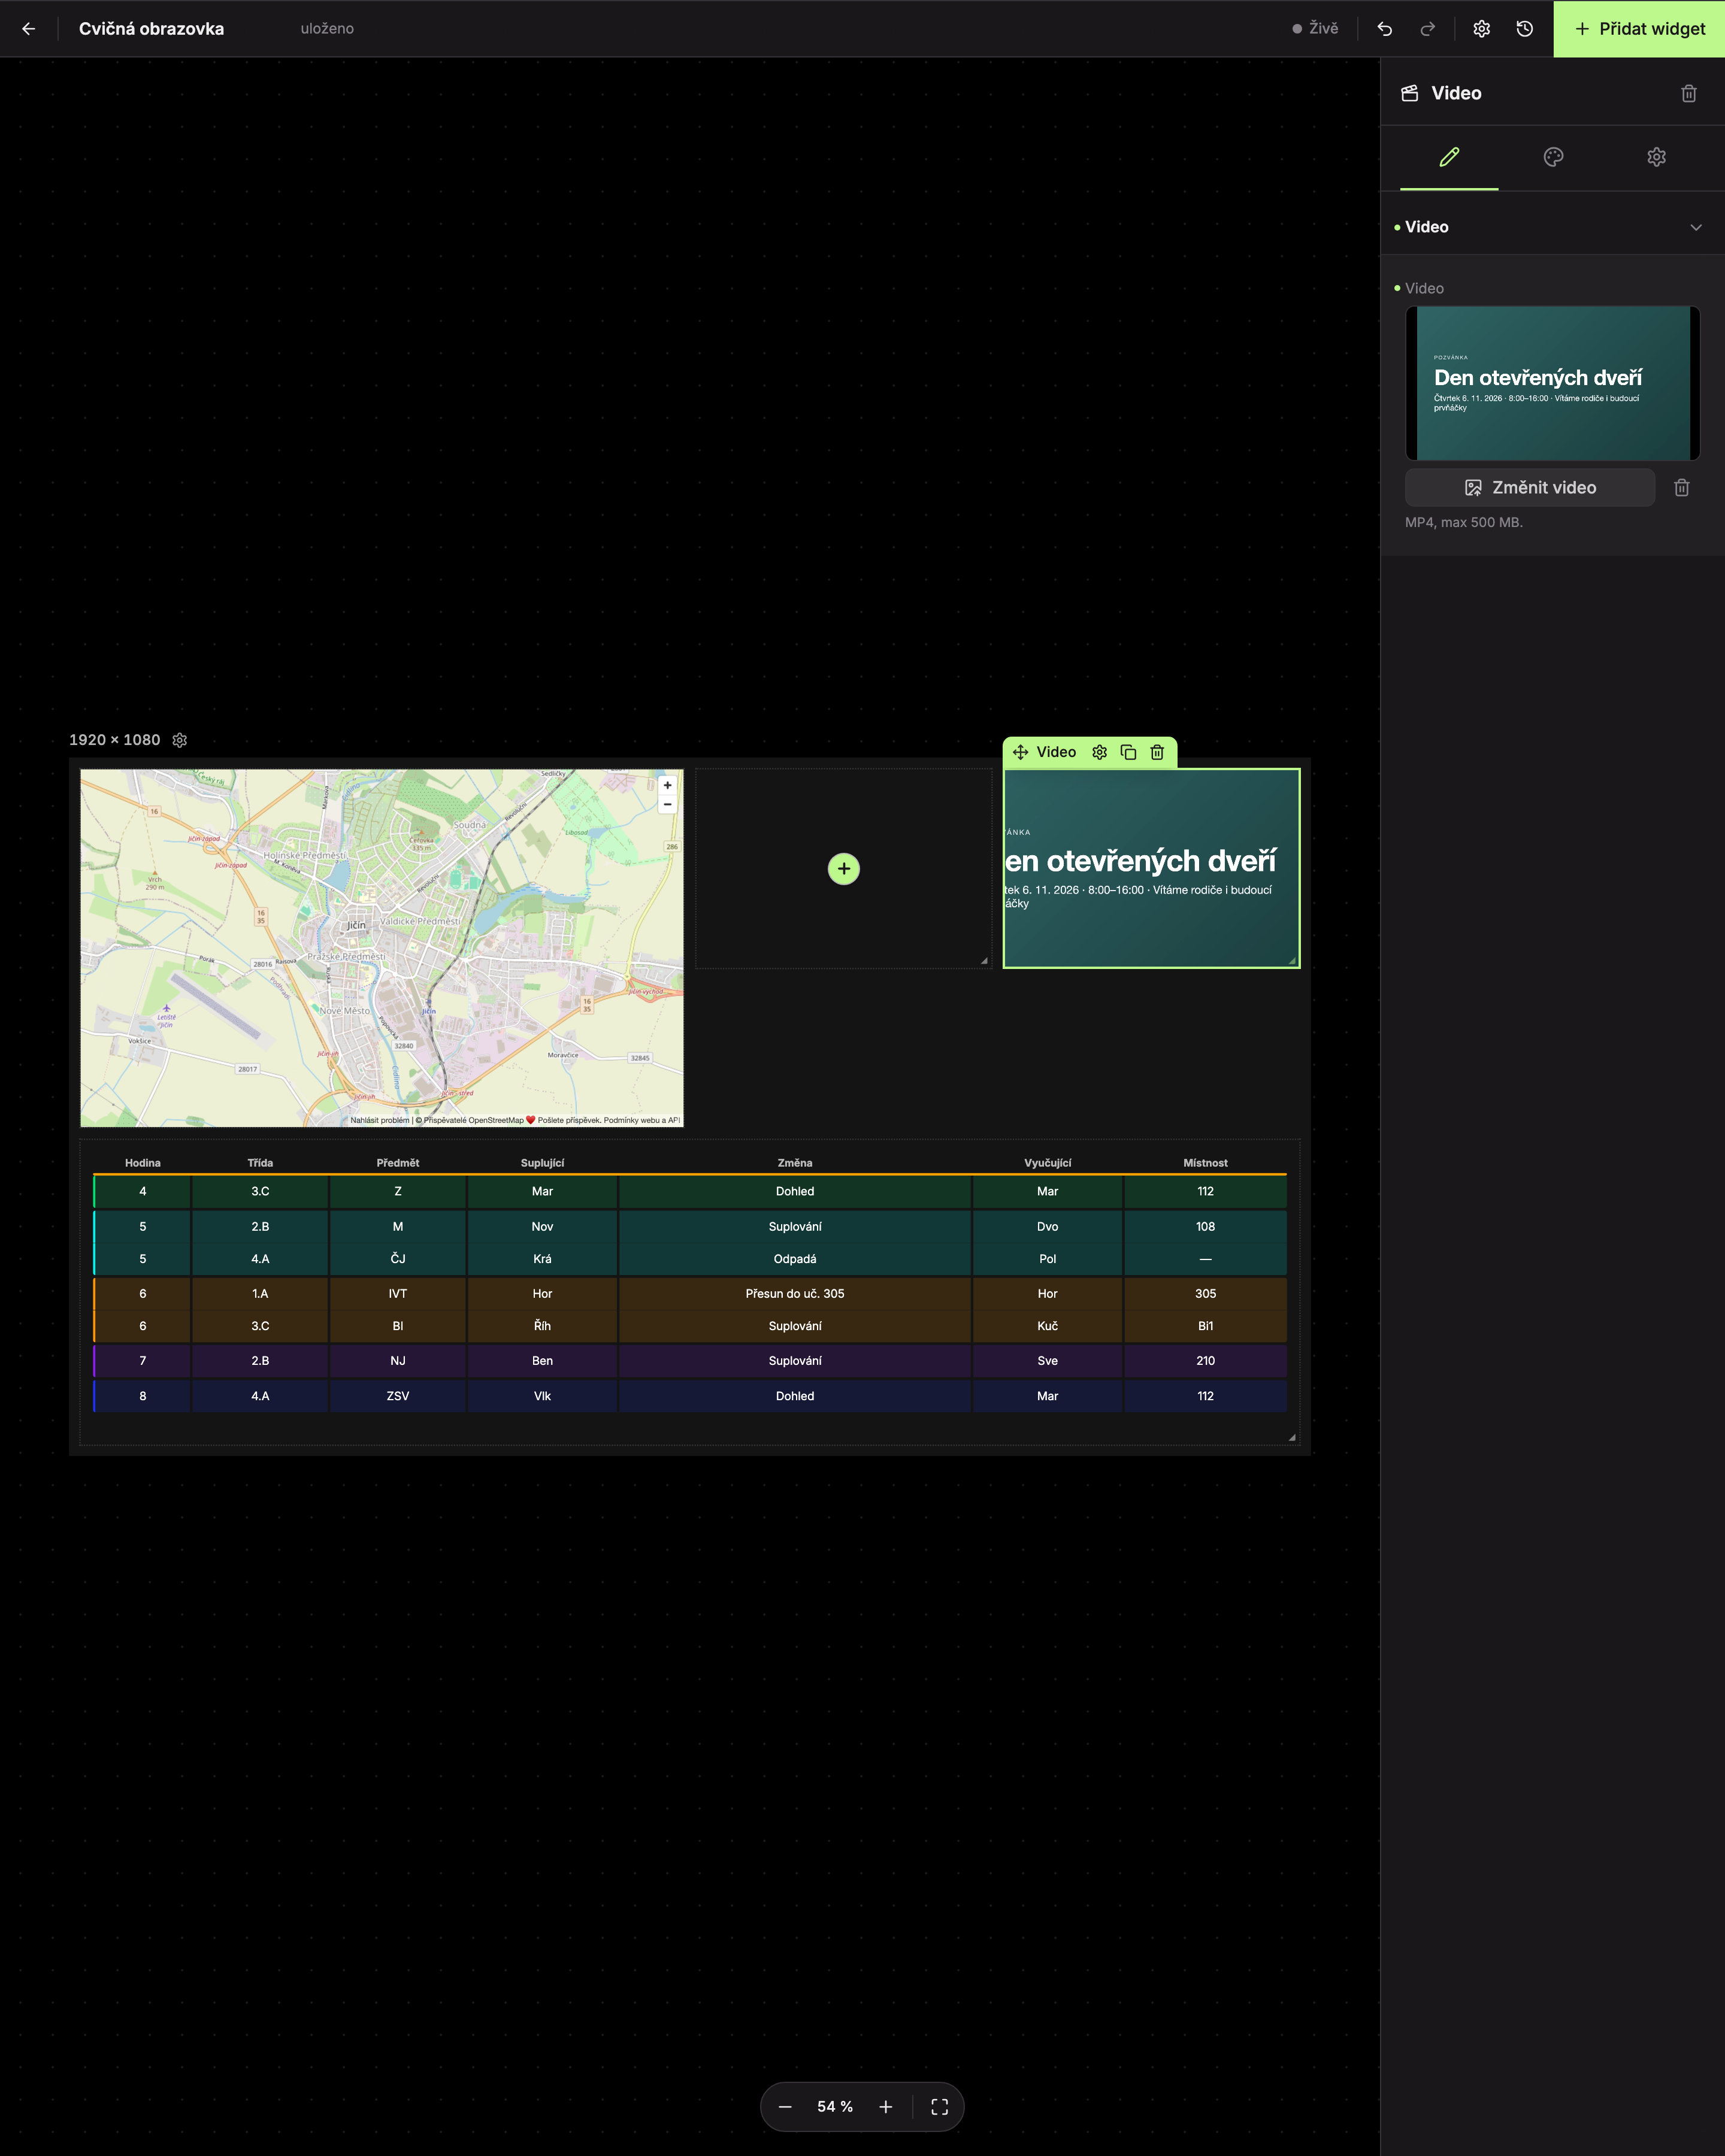Screen dimensions: 1725x2156
Task: Go back using the left arrow
Action: 28,29
